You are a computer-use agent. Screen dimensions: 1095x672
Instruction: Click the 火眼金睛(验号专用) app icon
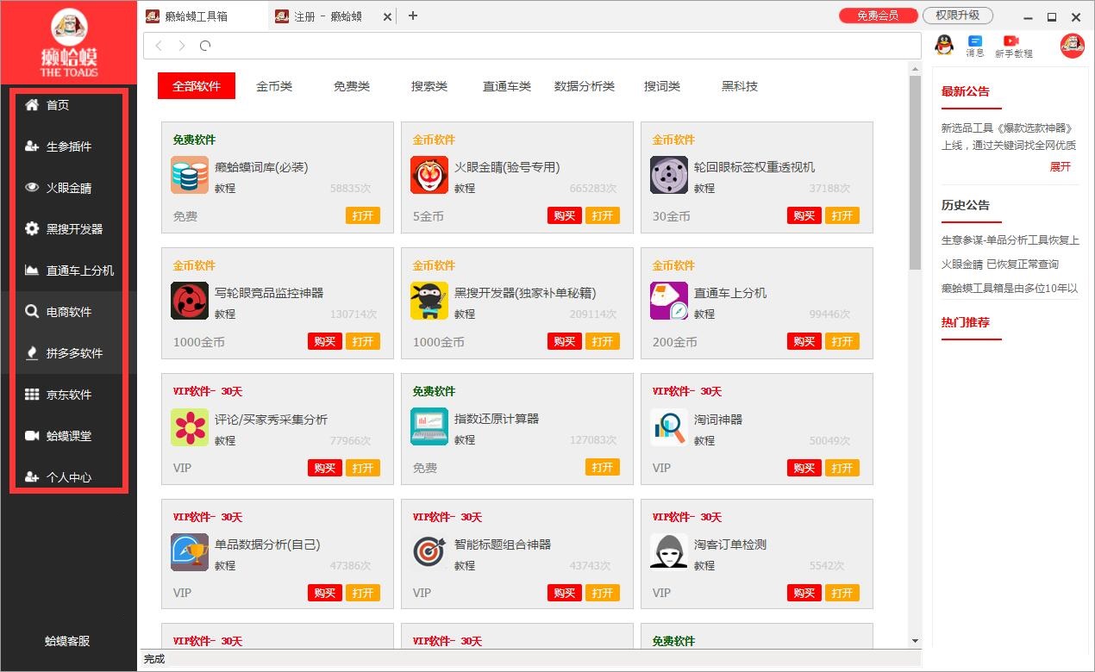tap(429, 175)
